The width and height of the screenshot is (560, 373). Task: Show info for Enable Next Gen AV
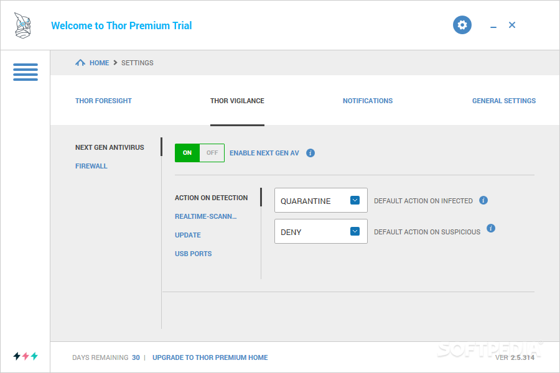310,153
